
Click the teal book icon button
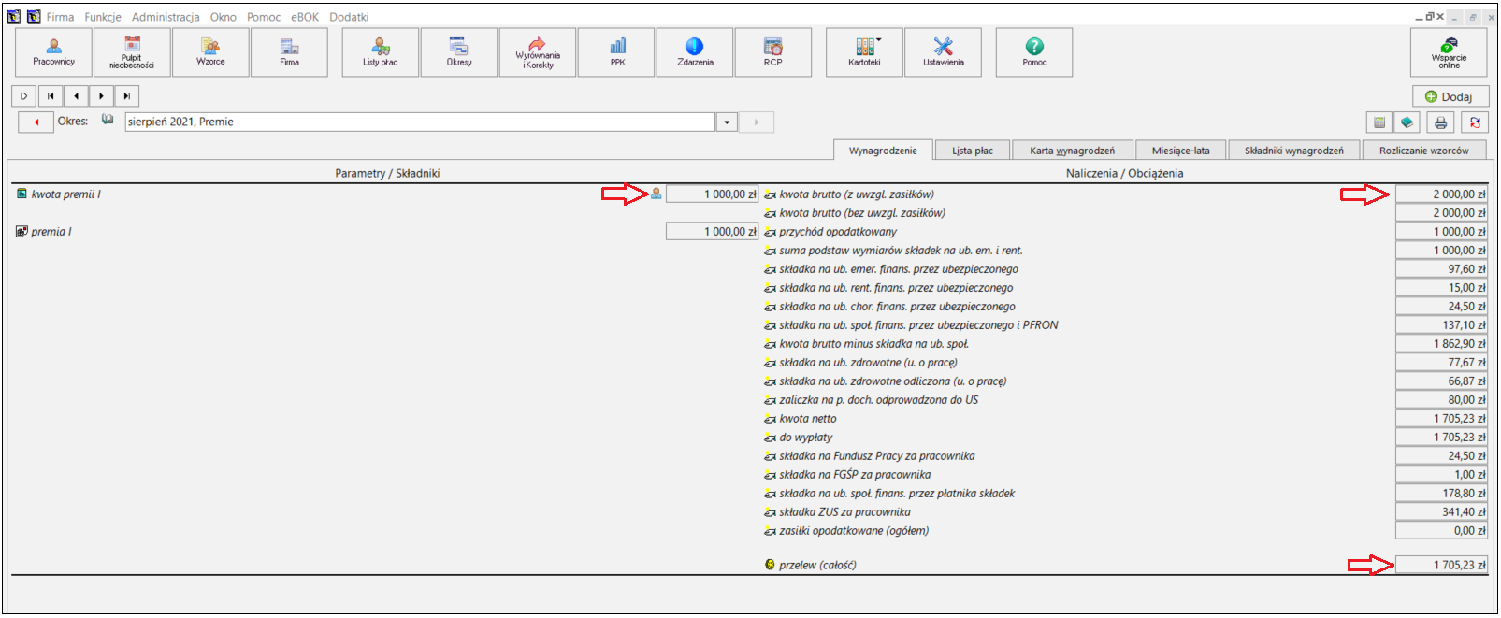pos(1407,122)
